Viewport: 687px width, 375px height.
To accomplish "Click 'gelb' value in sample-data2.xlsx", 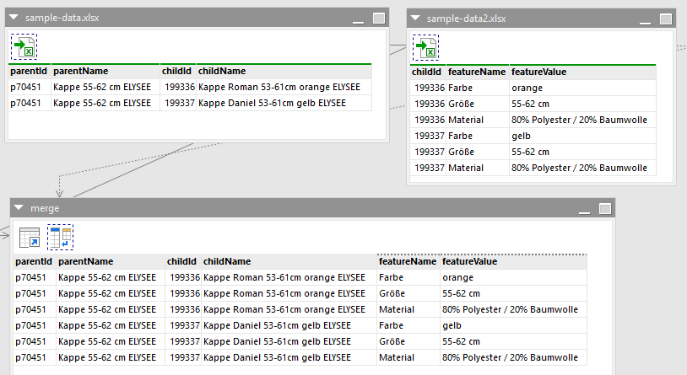I will pos(582,136).
